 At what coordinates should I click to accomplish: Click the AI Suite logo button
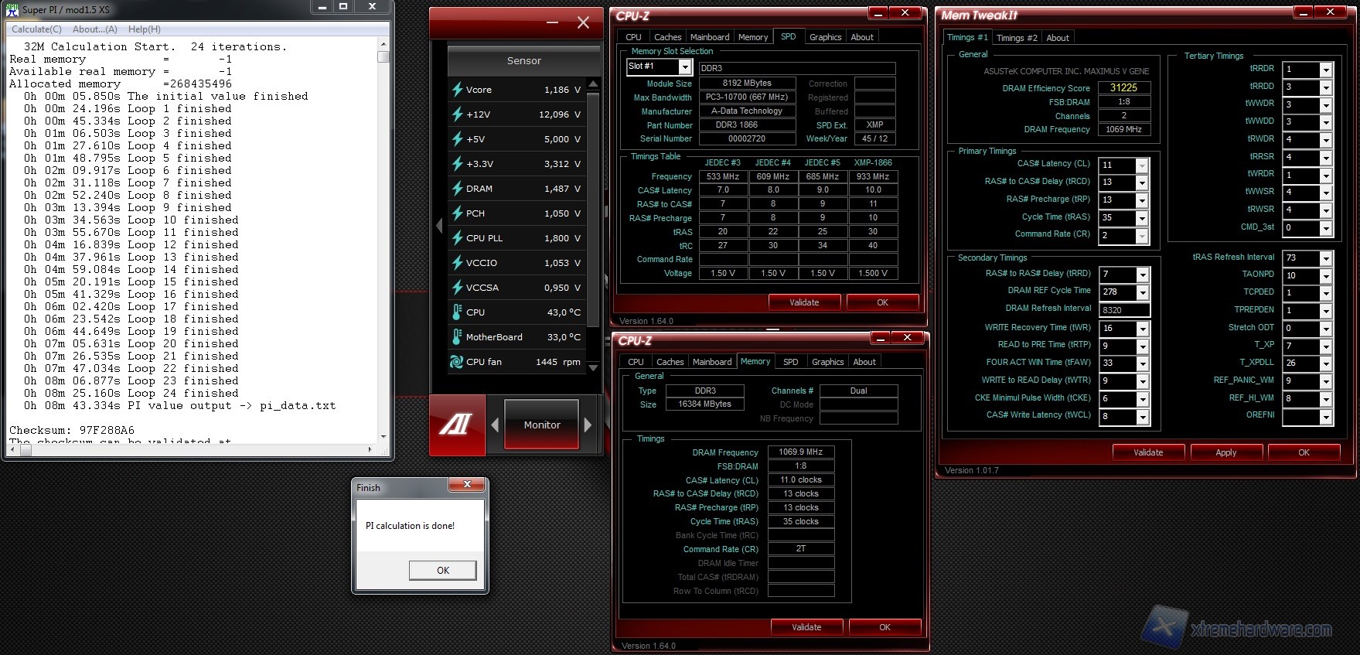coord(457,425)
